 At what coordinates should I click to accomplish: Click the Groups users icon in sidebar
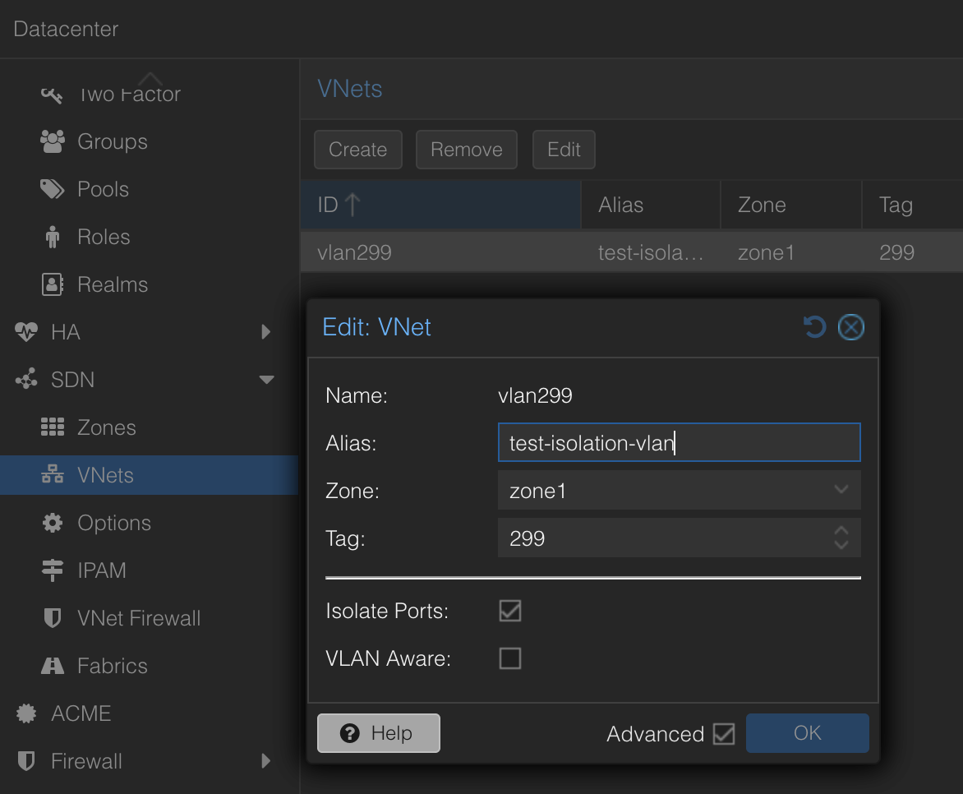pyautogui.click(x=52, y=141)
